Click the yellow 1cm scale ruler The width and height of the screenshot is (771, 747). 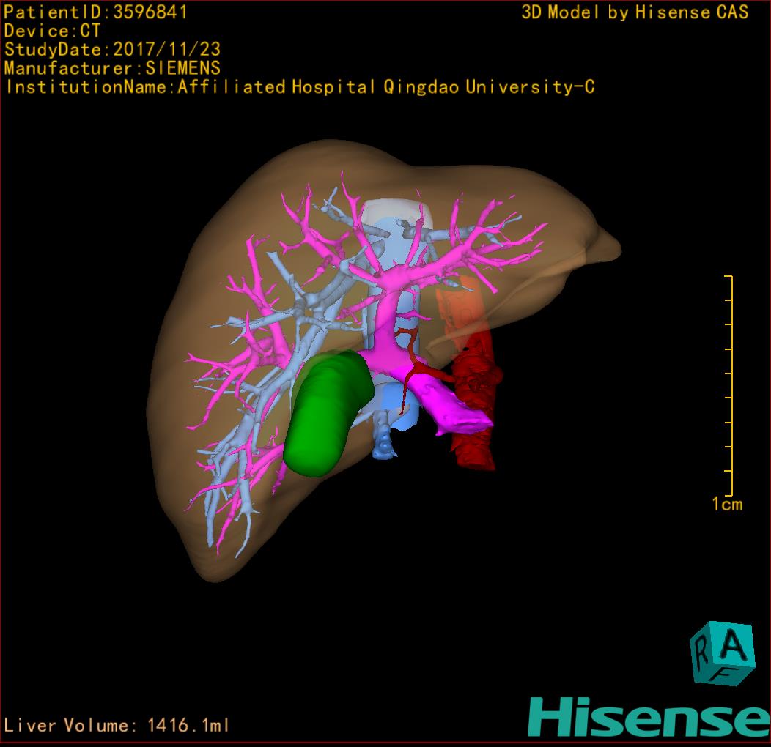(729, 385)
